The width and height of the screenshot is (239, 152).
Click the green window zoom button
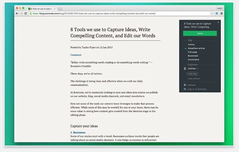23,8
